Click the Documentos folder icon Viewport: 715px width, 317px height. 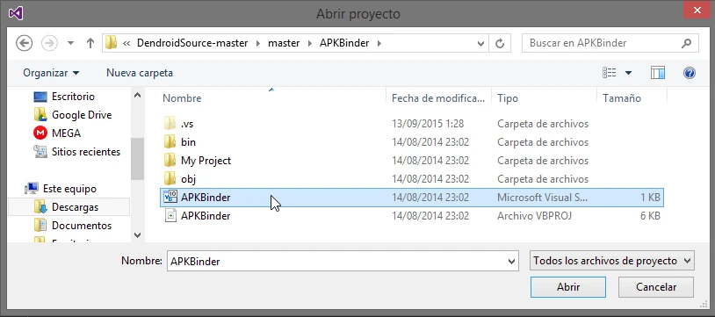[x=40, y=226]
